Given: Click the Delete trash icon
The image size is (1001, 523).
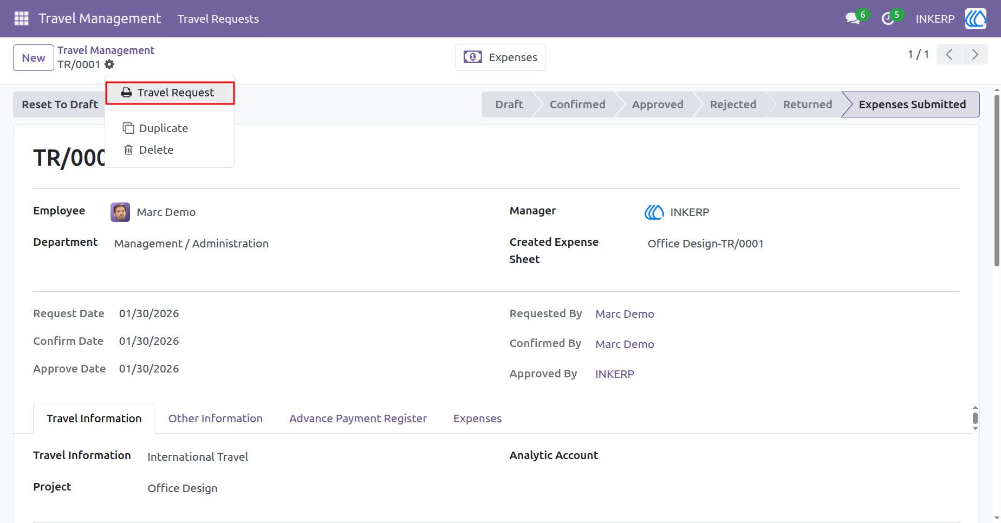Looking at the screenshot, I should 128,149.
